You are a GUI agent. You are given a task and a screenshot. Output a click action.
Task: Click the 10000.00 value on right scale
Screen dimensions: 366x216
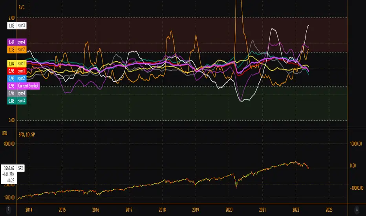coord(356,144)
